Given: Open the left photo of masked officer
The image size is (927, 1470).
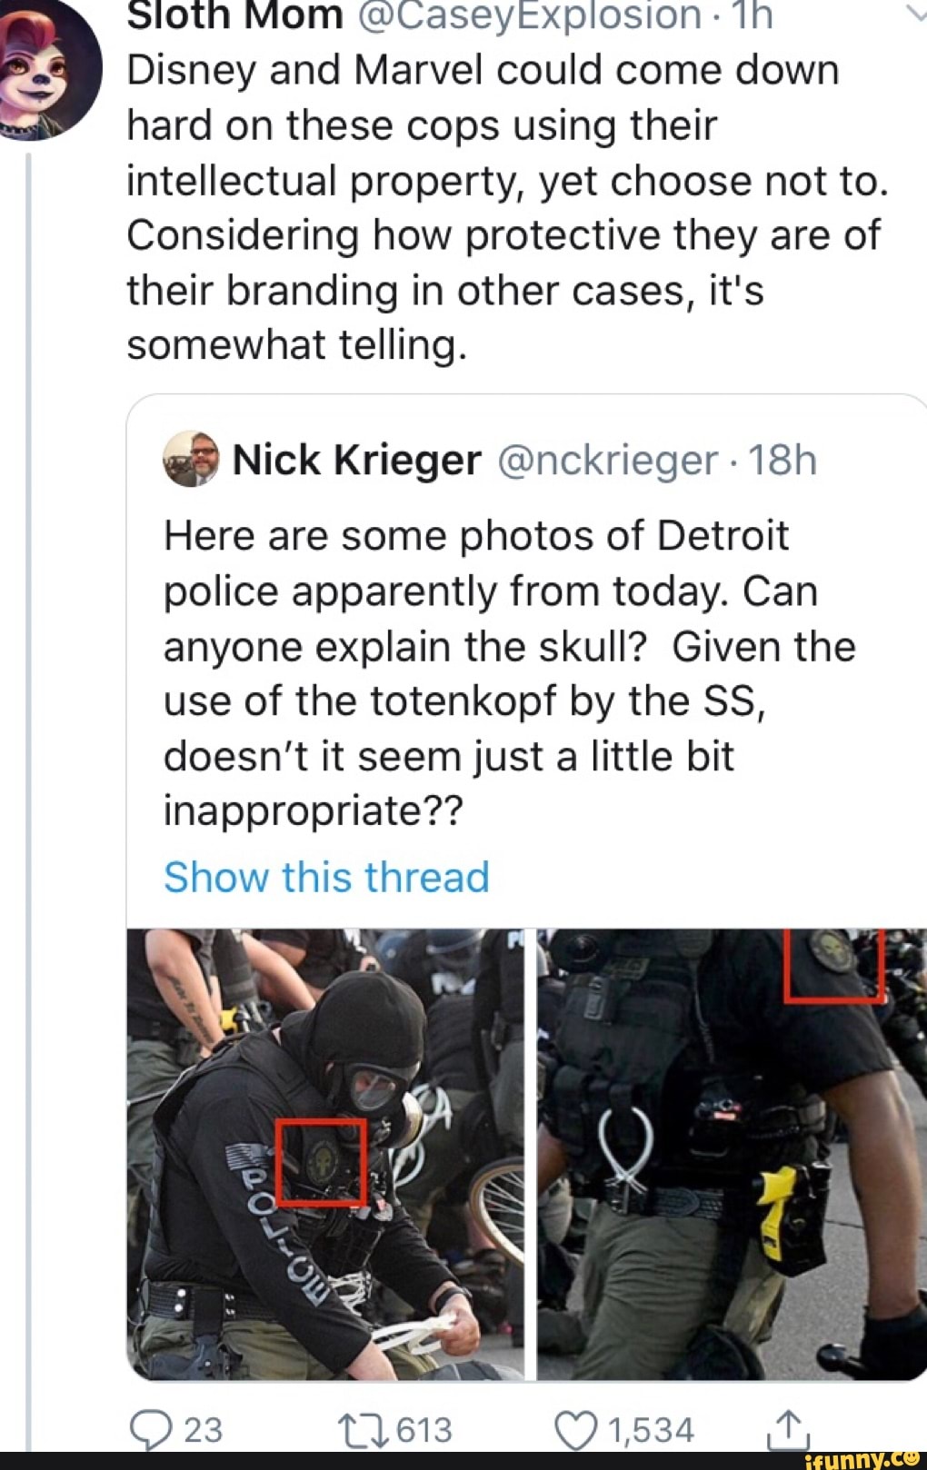Looking at the screenshot, I should coord(325,1153).
